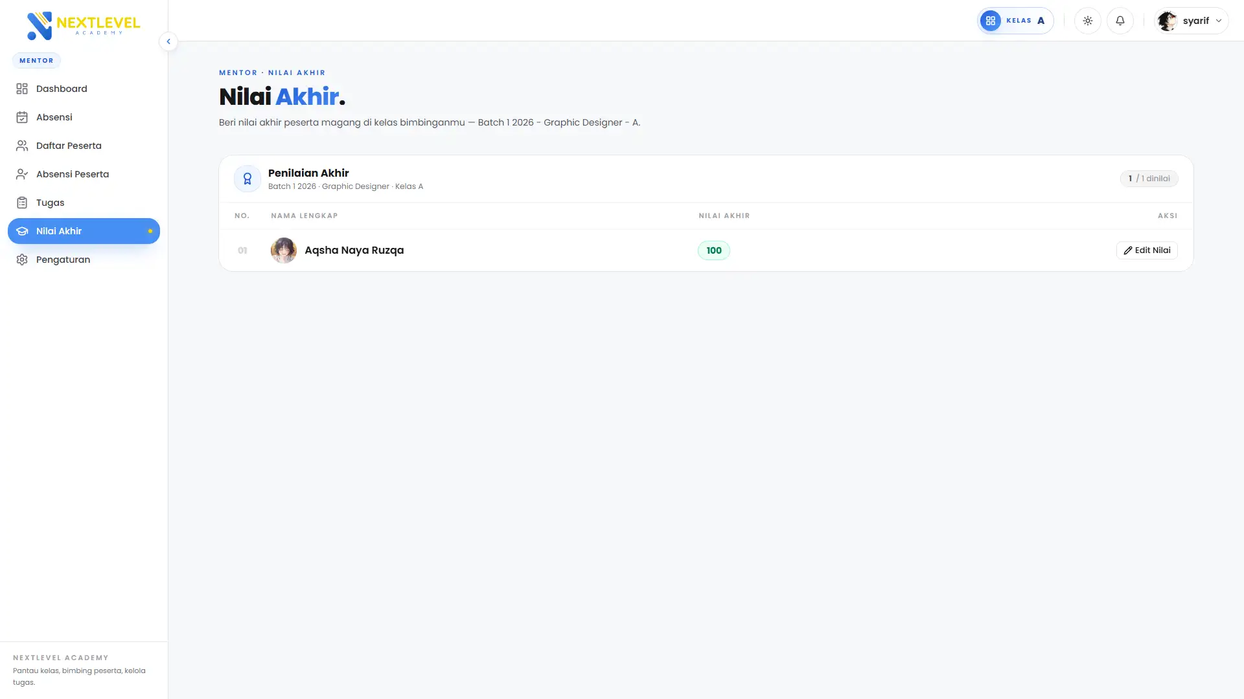The image size is (1244, 699).
Task: Click the yellow dot on Nilai Akhir item
Action: tap(150, 231)
